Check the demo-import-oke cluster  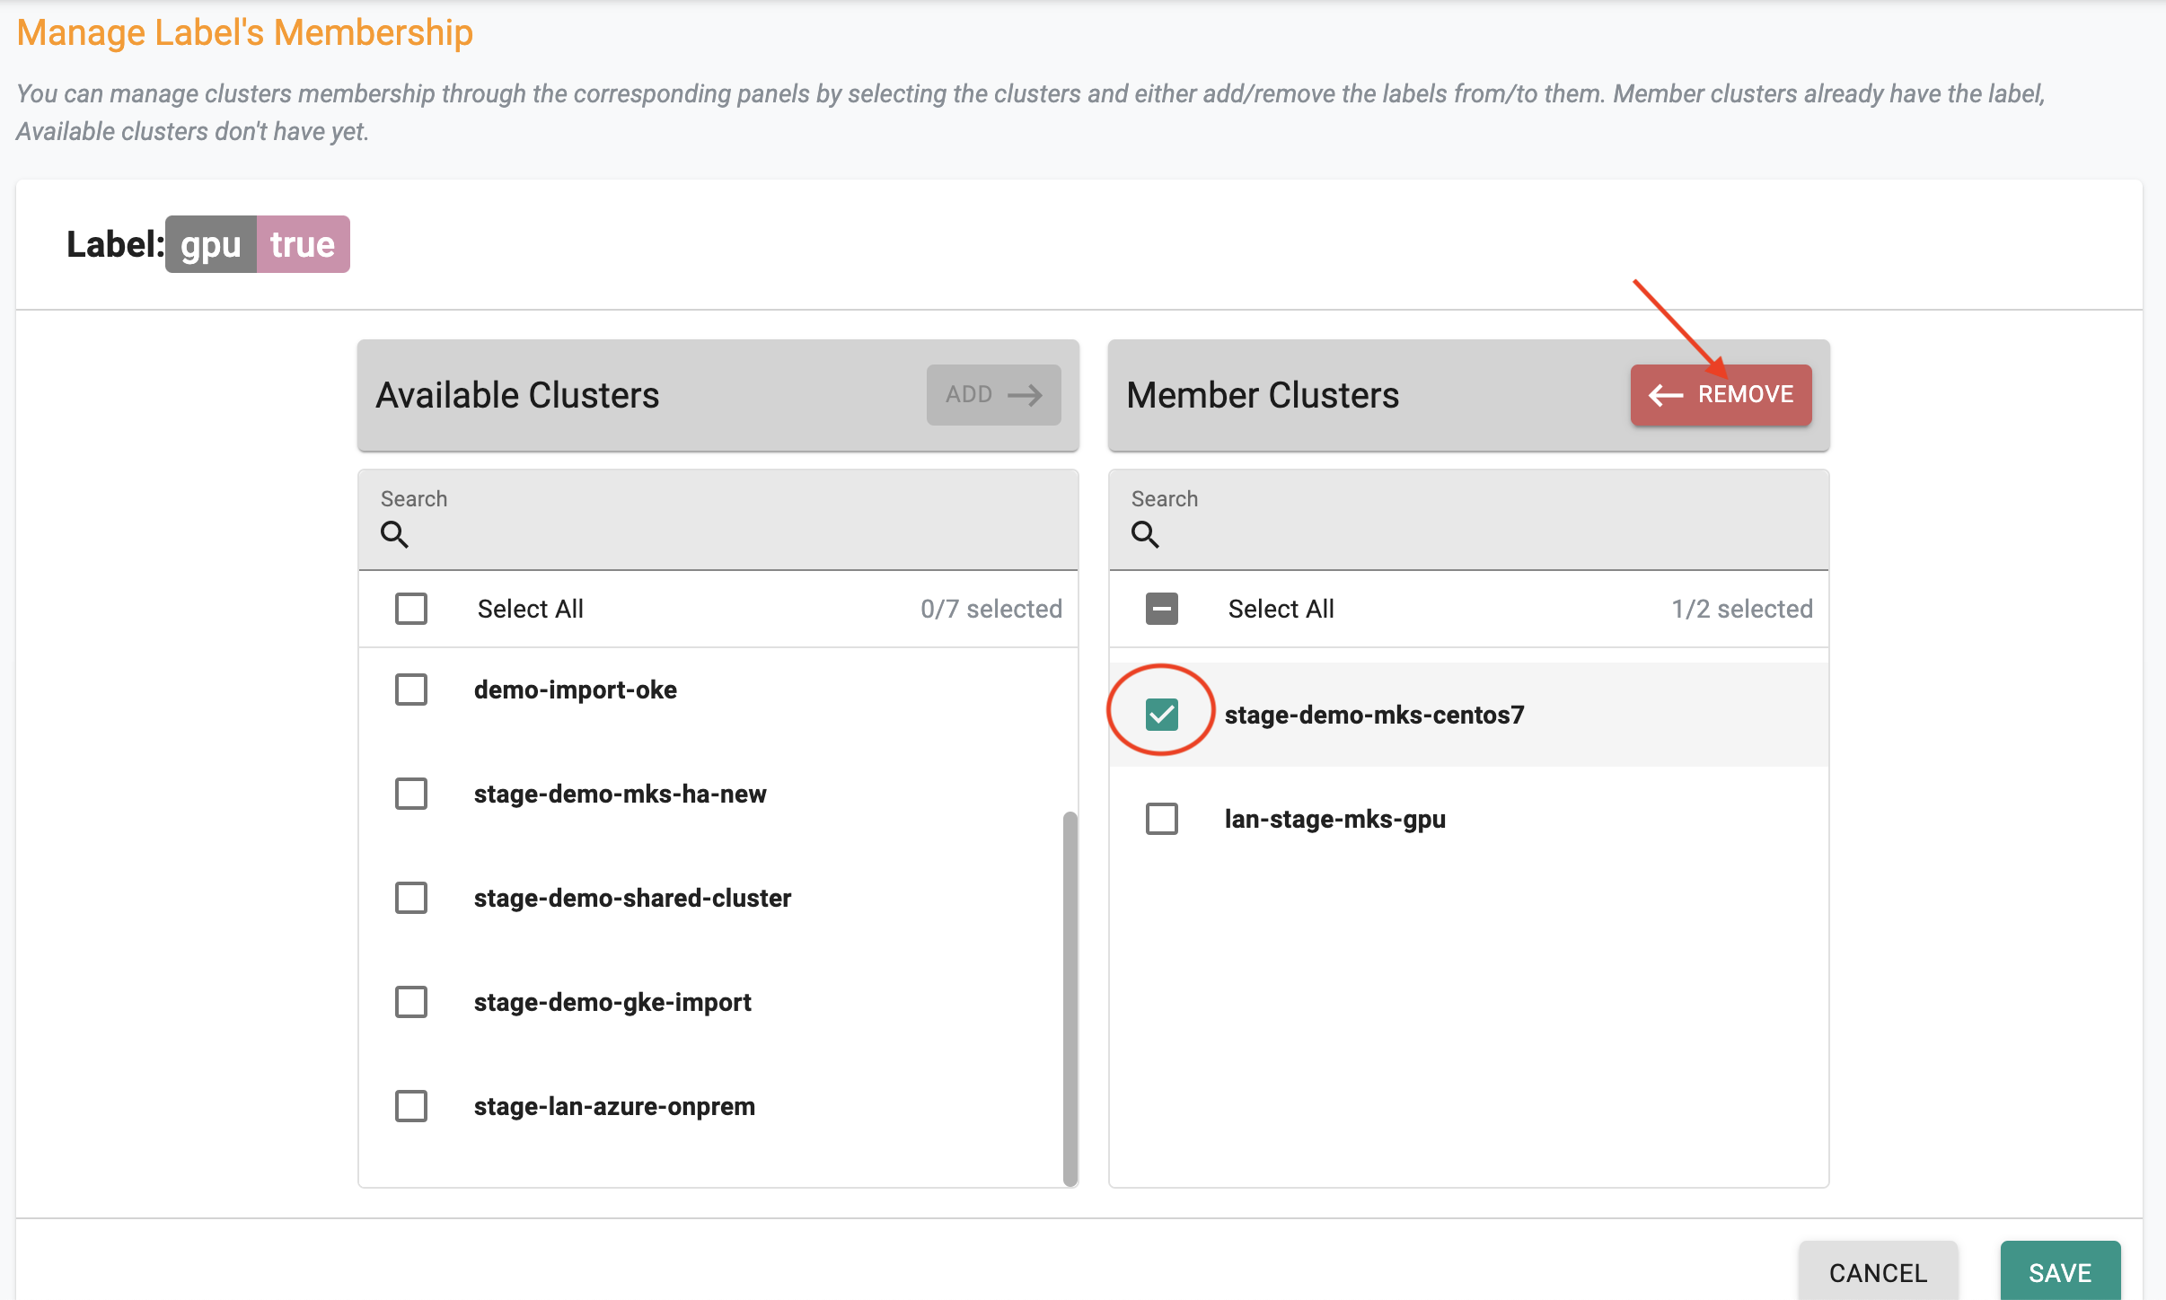(x=411, y=690)
